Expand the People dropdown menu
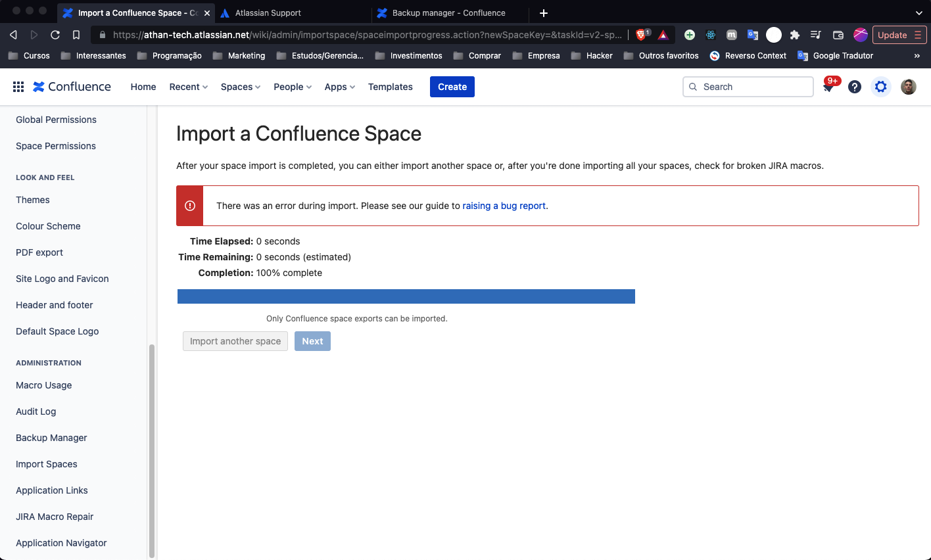931x560 pixels. coord(293,87)
